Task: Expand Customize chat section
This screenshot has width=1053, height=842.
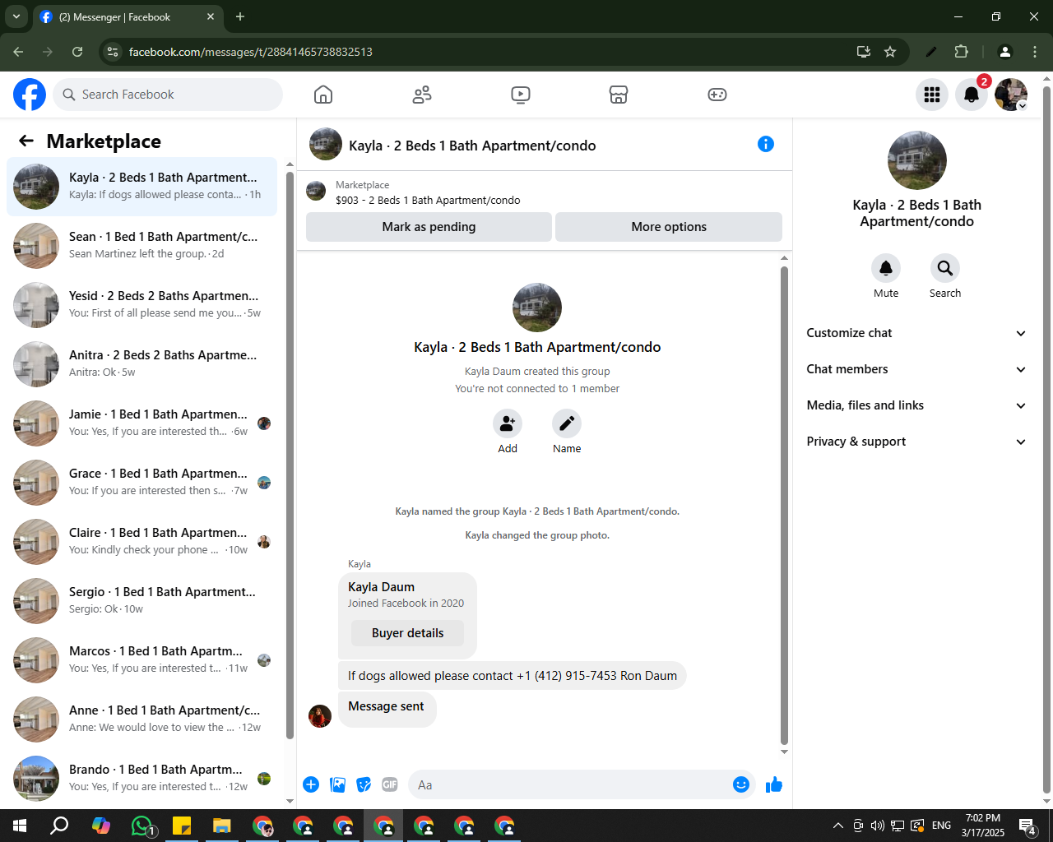Action: 916,333
